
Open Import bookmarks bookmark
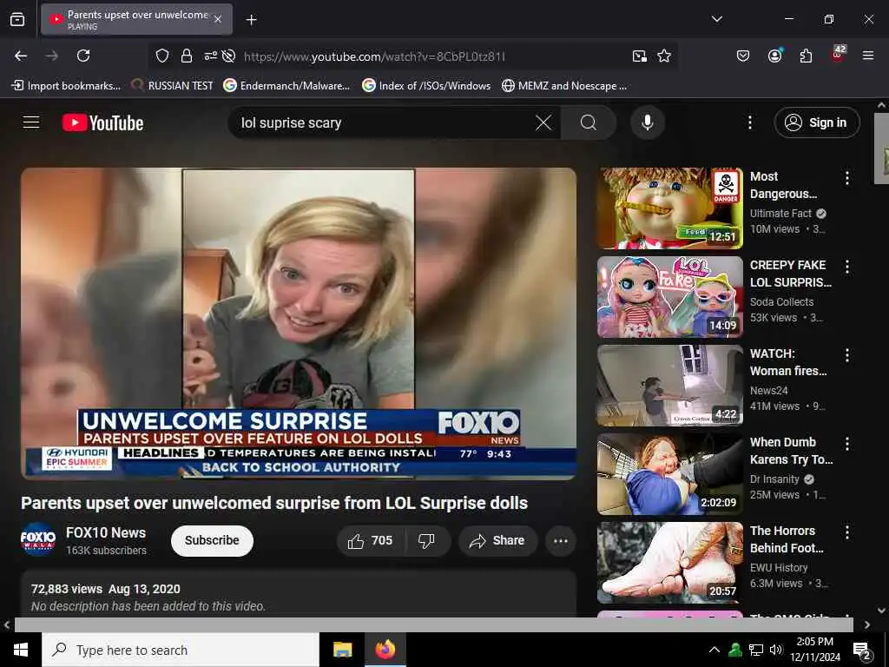coord(66,86)
